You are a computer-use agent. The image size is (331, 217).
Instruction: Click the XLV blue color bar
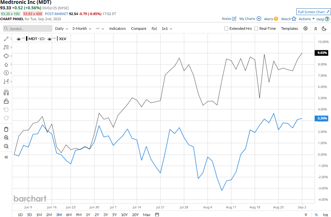[57, 39]
